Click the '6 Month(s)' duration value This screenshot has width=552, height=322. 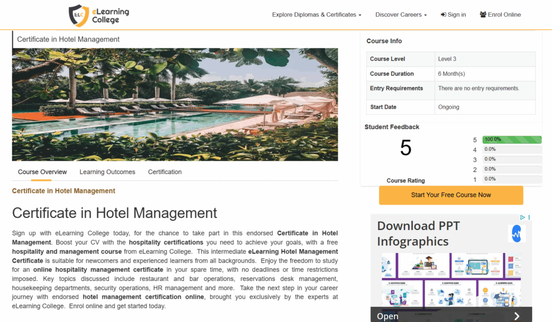click(x=451, y=74)
